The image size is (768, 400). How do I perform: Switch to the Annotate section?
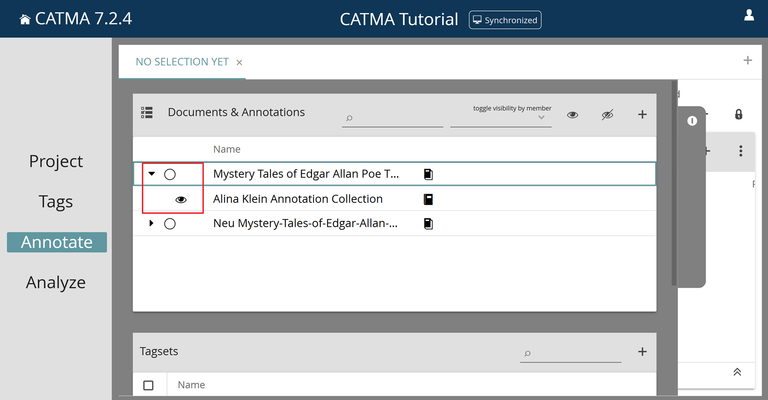tap(56, 242)
